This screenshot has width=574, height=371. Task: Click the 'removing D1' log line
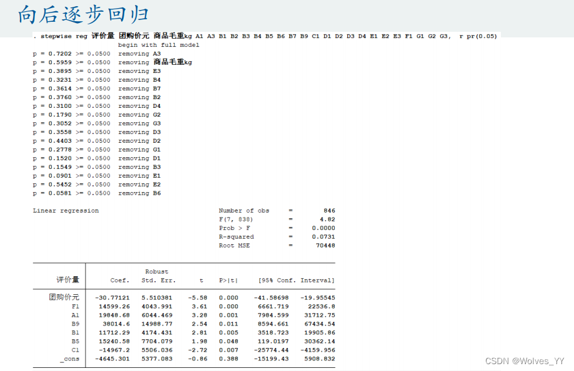tap(97, 158)
